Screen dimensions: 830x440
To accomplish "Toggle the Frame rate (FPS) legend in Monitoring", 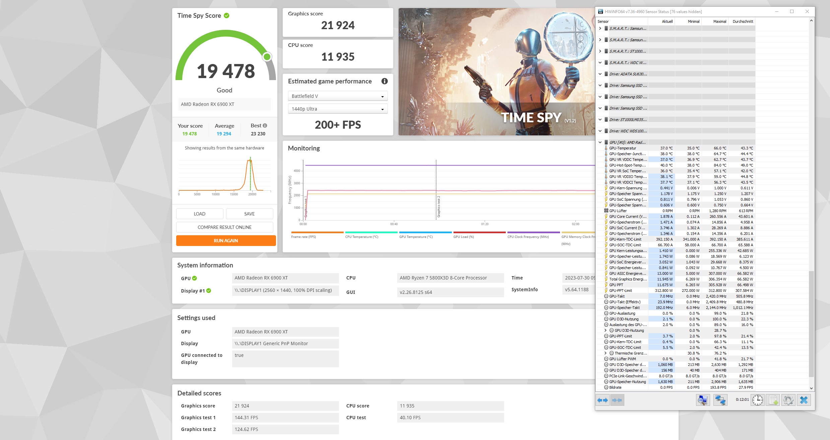I will tap(317, 235).
